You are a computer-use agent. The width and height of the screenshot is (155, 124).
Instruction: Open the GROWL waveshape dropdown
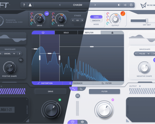(10, 54)
